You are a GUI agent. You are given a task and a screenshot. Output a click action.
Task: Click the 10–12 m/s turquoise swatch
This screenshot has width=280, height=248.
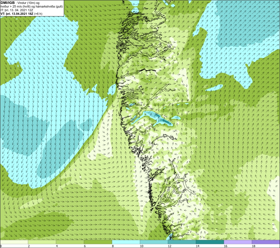click(154, 242)
